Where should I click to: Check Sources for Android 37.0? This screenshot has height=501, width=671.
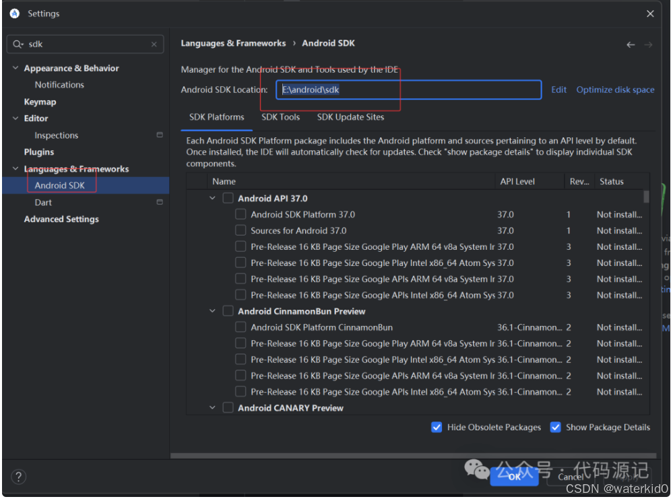click(x=241, y=230)
